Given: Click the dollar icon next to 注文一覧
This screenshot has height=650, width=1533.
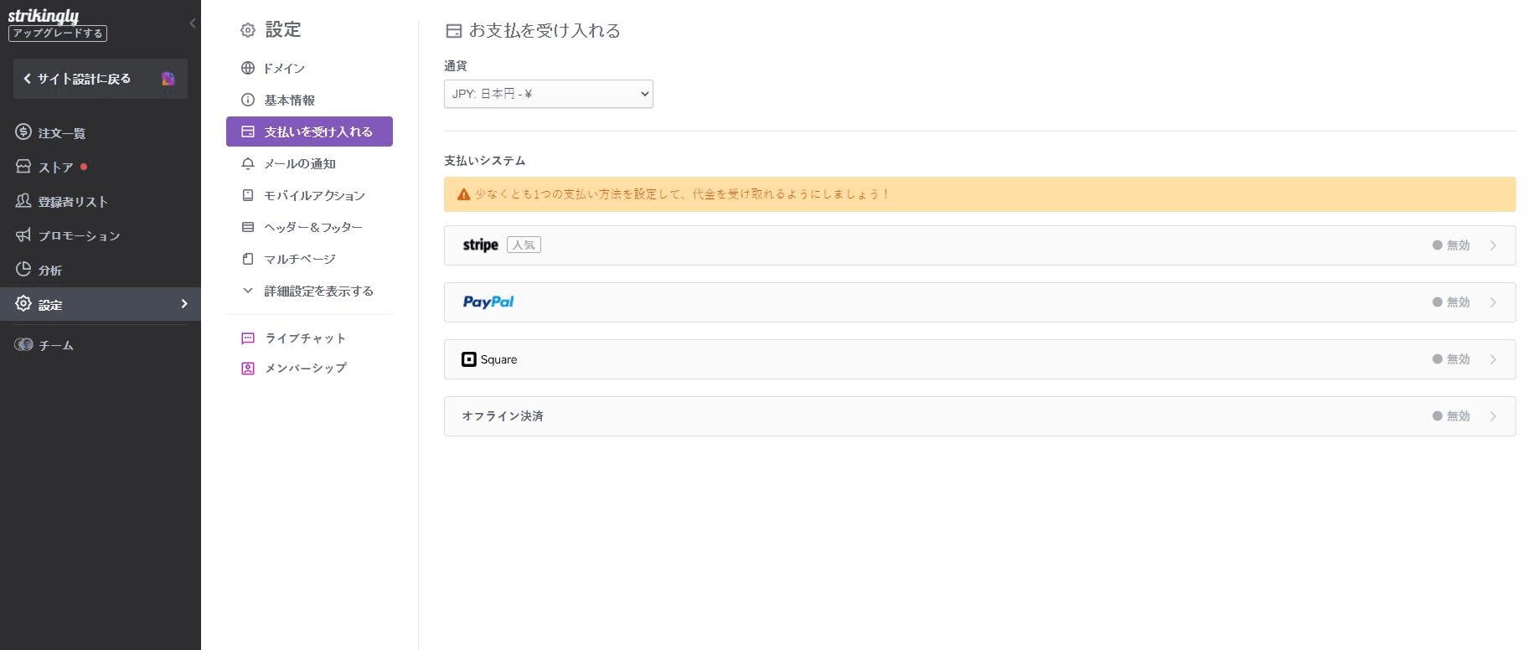Looking at the screenshot, I should (23, 132).
